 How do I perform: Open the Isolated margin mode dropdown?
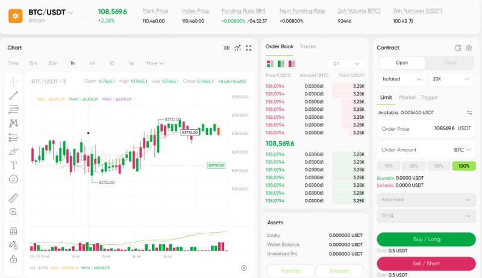pyautogui.click(x=402, y=79)
